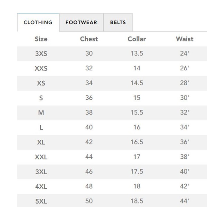207x207 pixels.
Task: Click collar value 14.5 in XS row
Action: 137,83
